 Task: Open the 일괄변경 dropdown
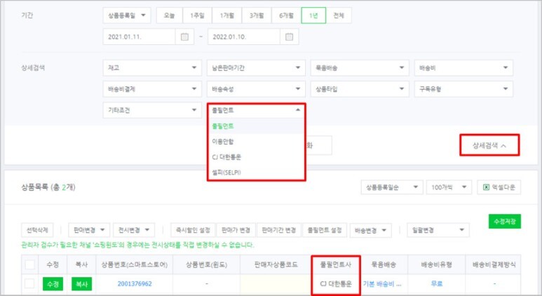click(438, 230)
